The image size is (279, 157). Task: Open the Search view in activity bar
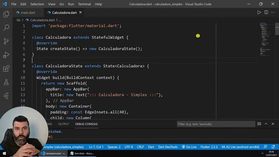(x=6, y=27)
